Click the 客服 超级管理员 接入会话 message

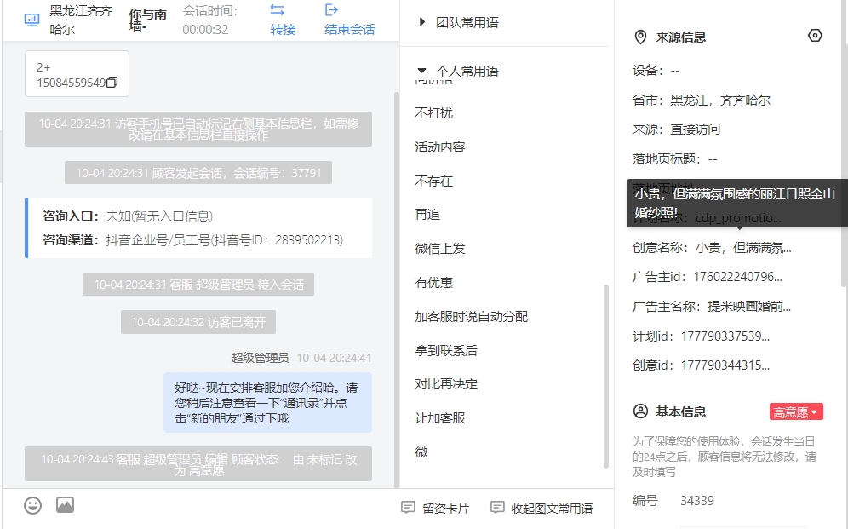(x=198, y=284)
